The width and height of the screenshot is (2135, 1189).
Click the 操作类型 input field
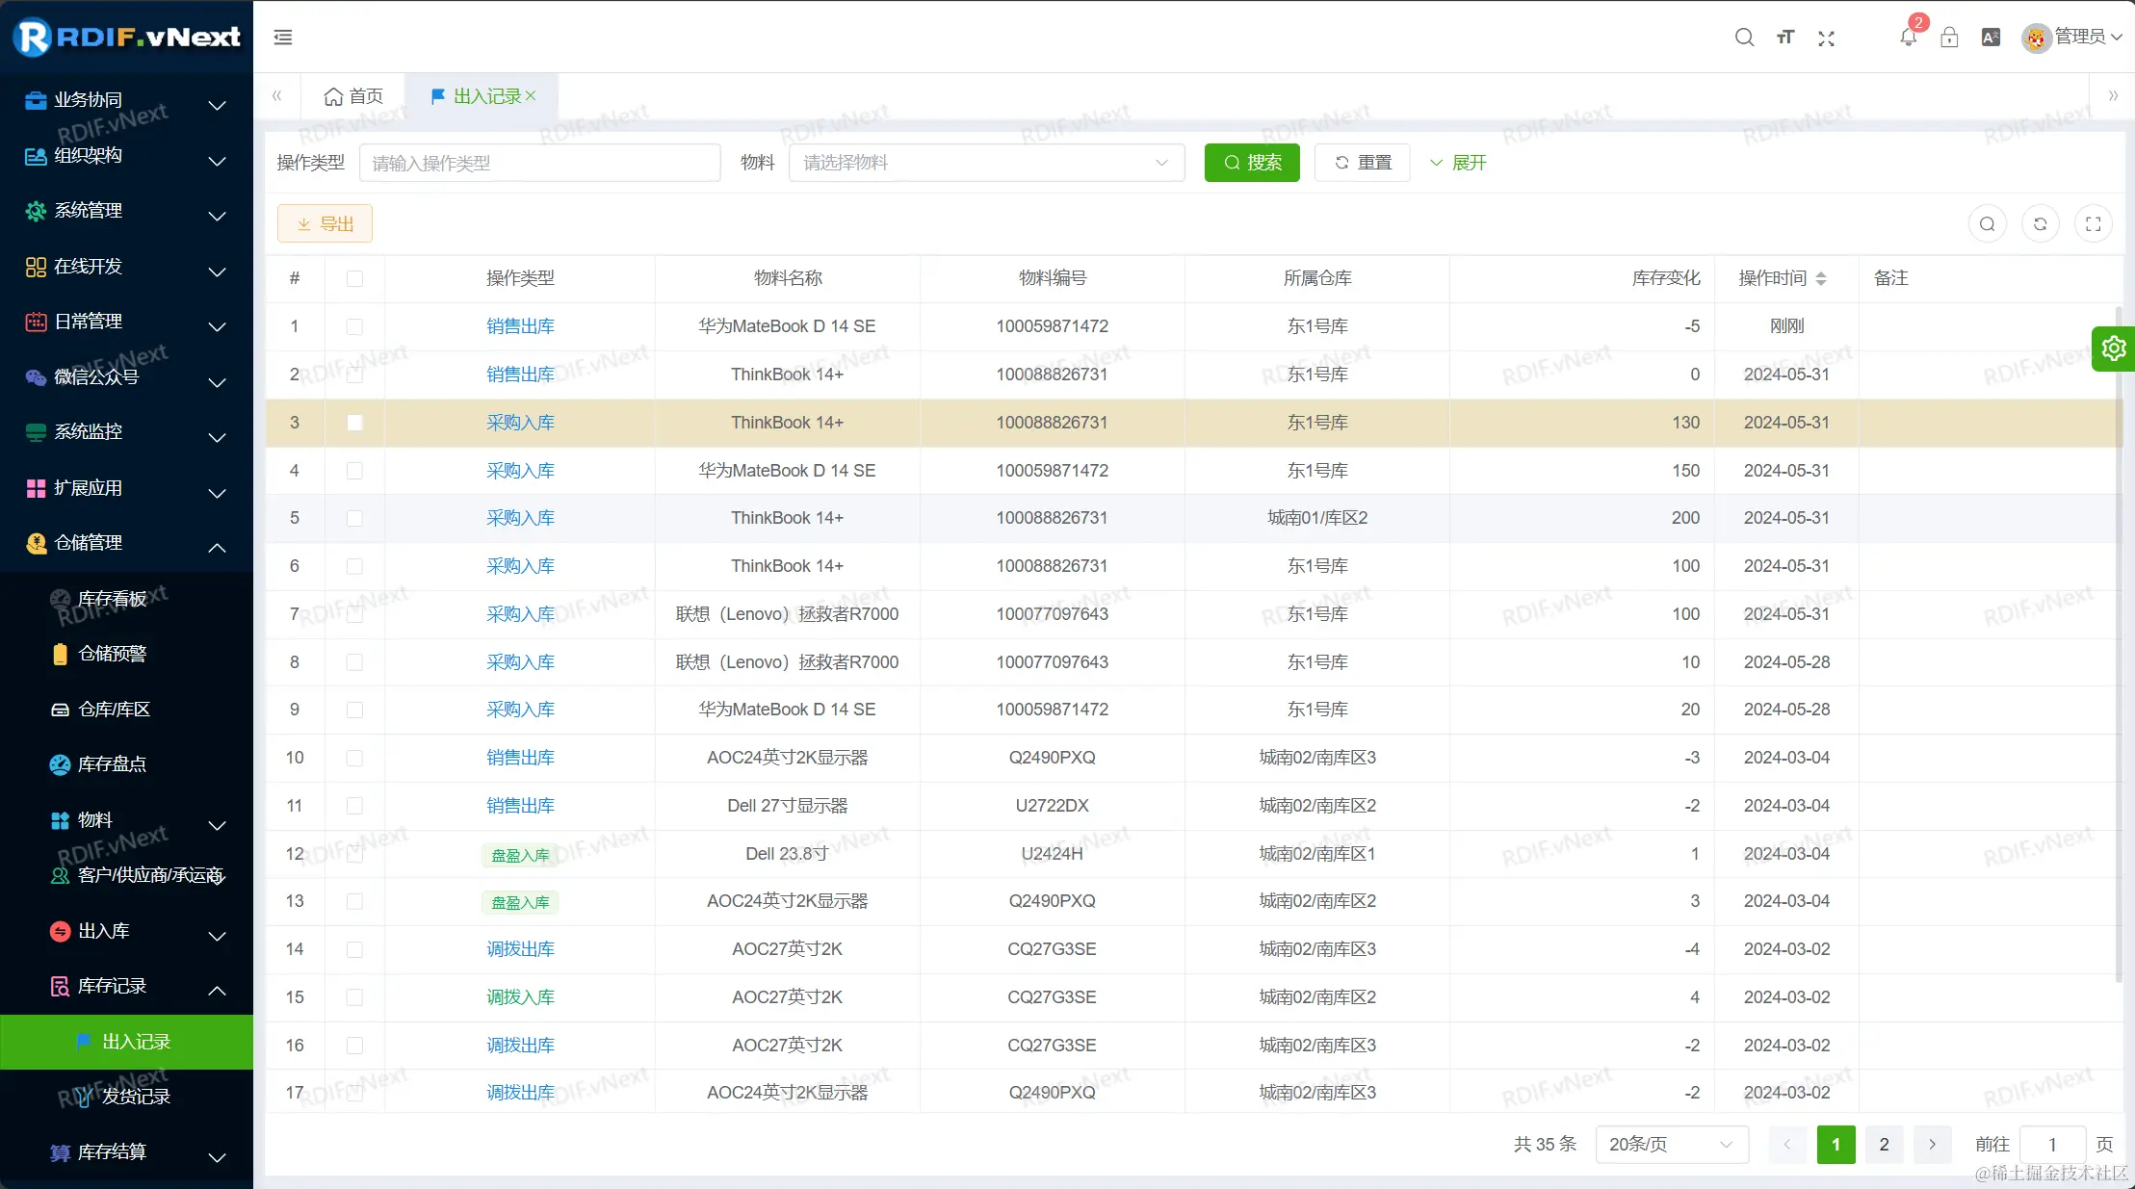pyautogui.click(x=539, y=163)
